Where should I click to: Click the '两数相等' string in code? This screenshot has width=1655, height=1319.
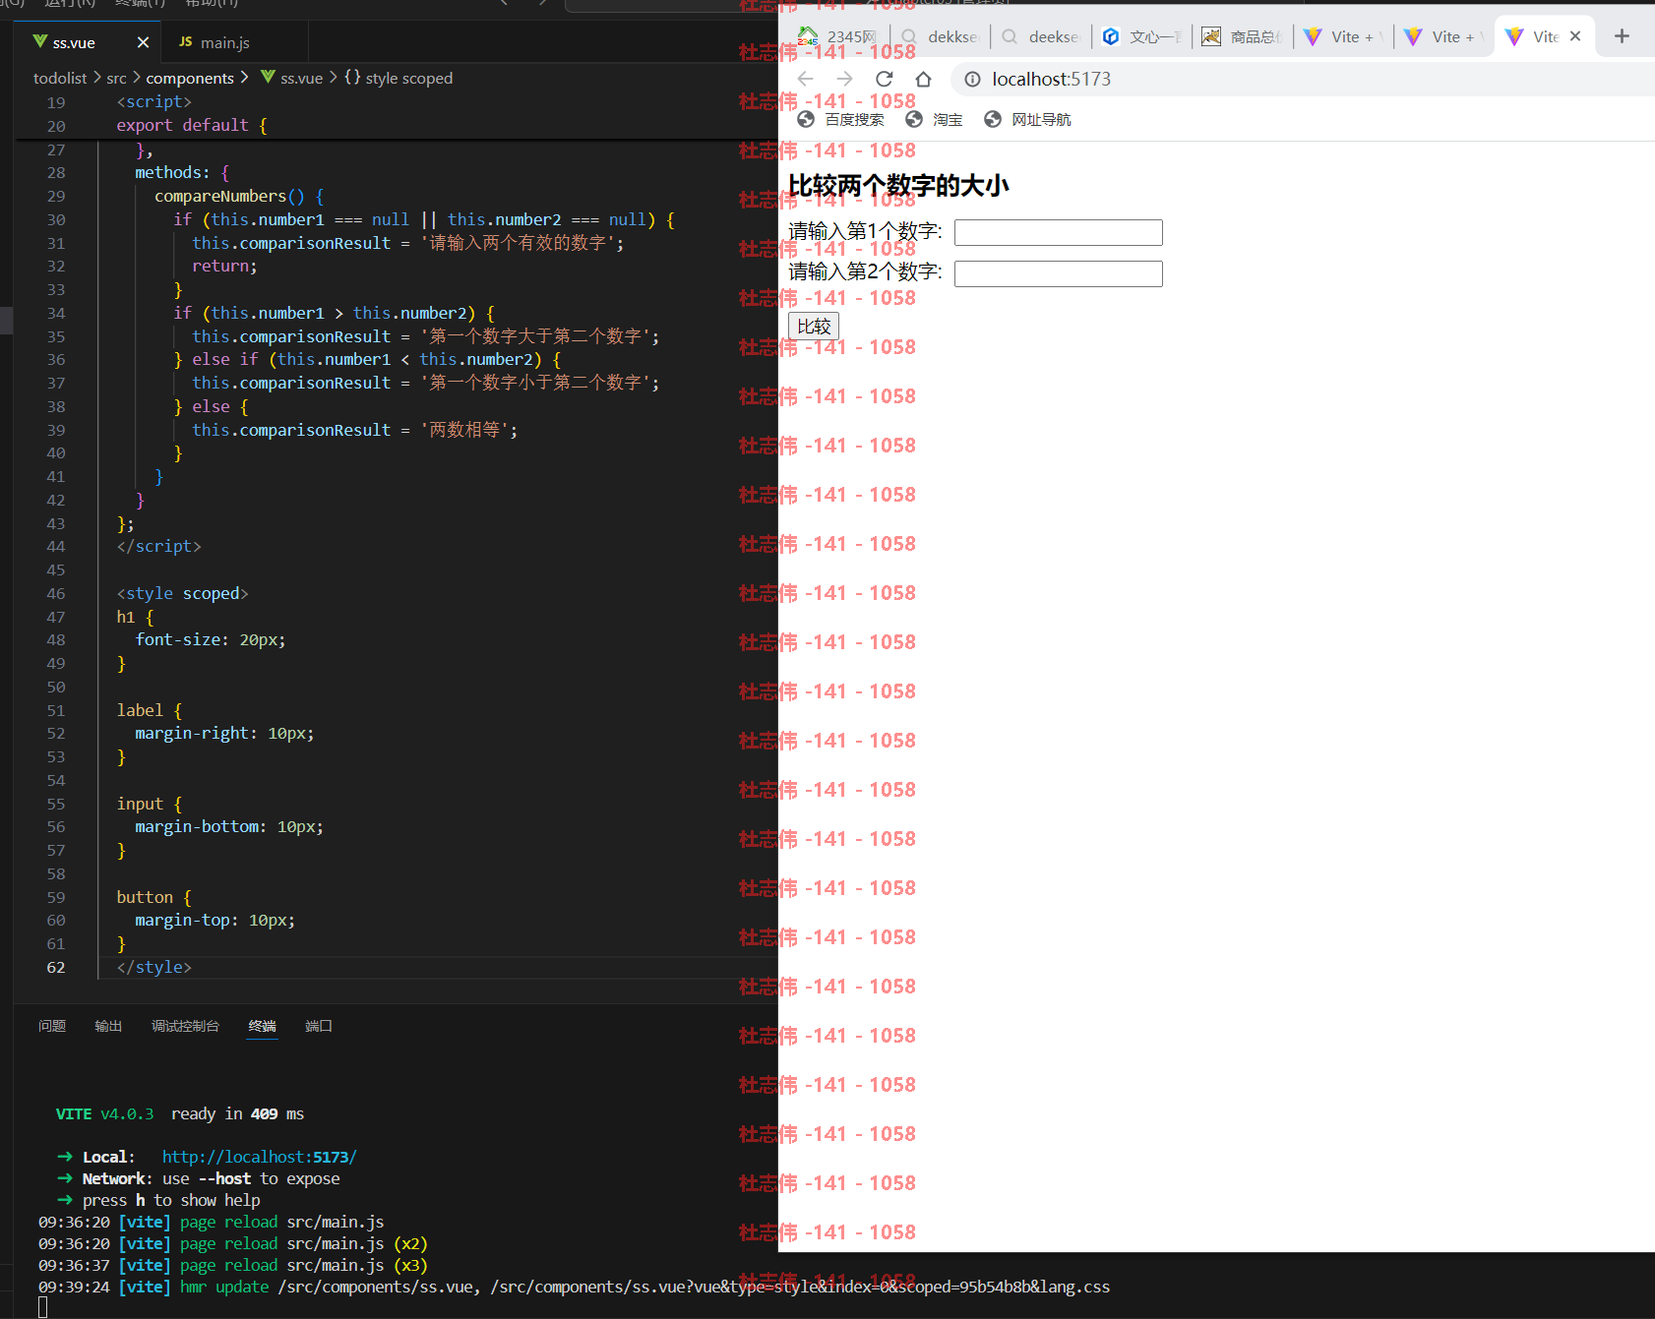click(x=464, y=430)
